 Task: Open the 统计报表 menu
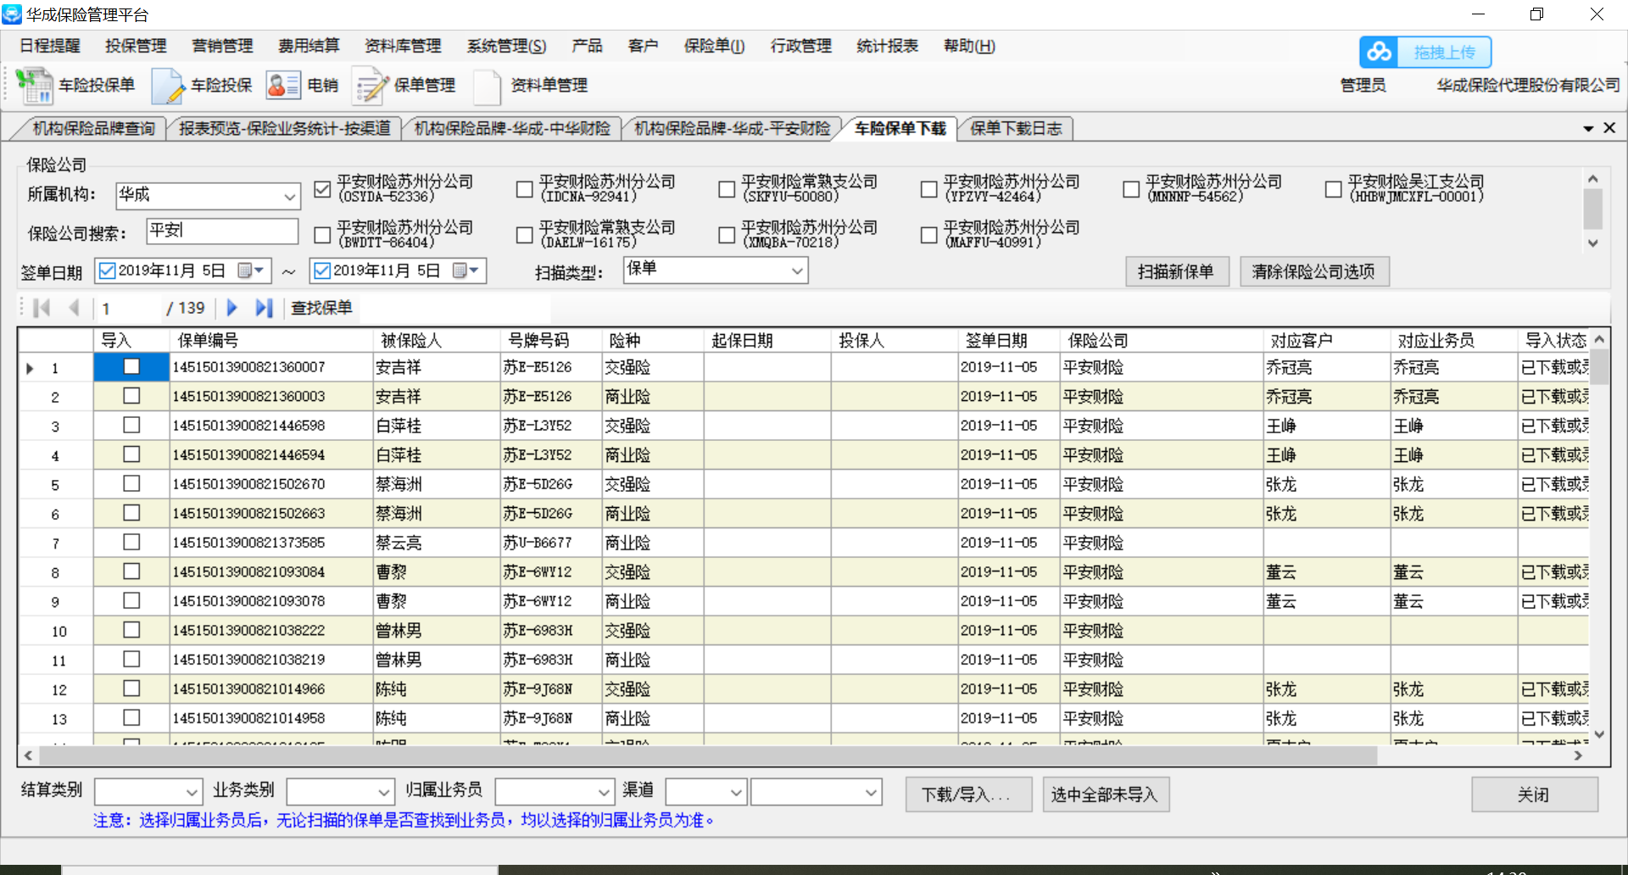tap(887, 46)
